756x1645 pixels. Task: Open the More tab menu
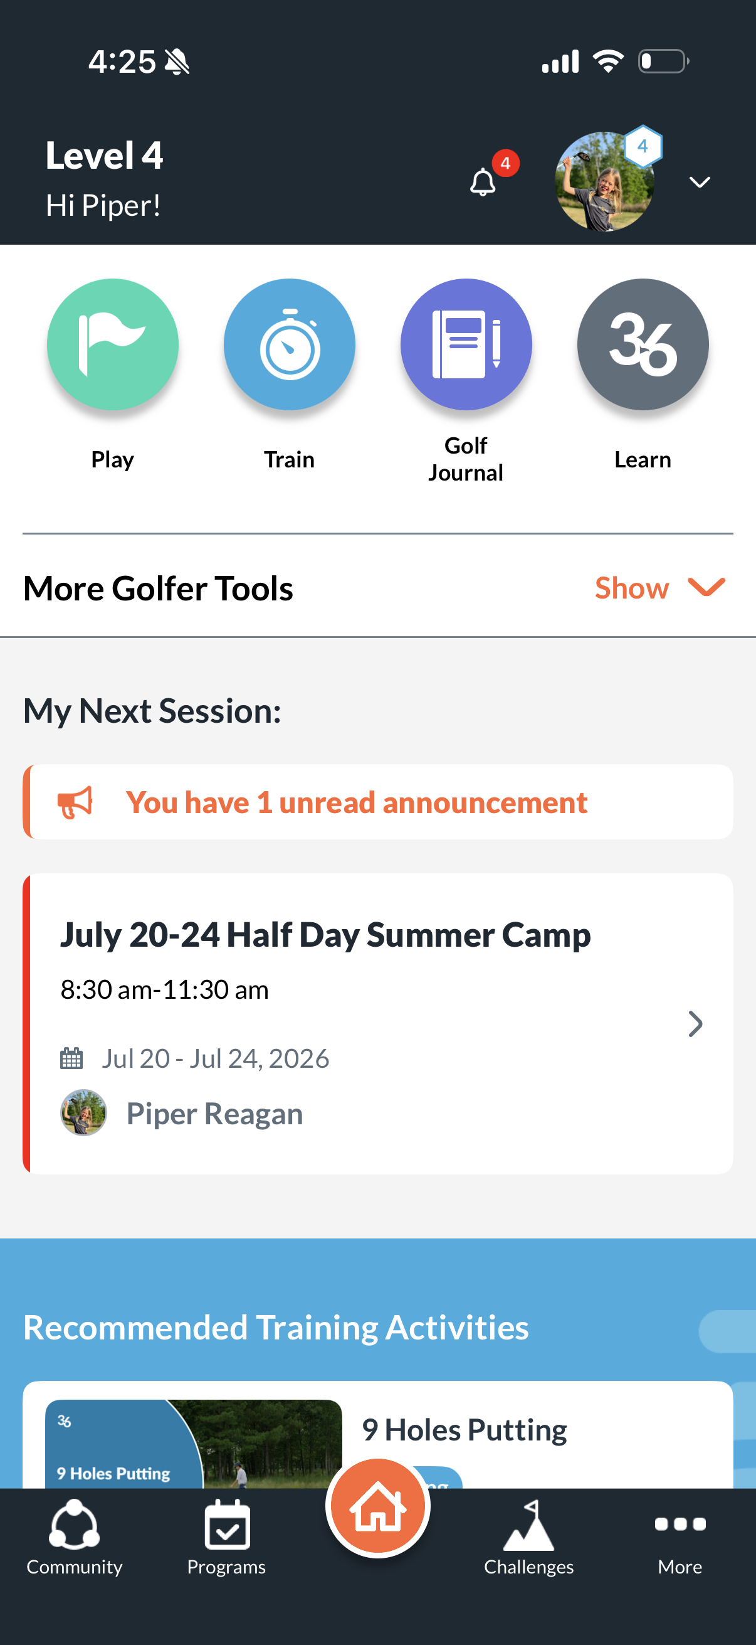tap(680, 1537)
